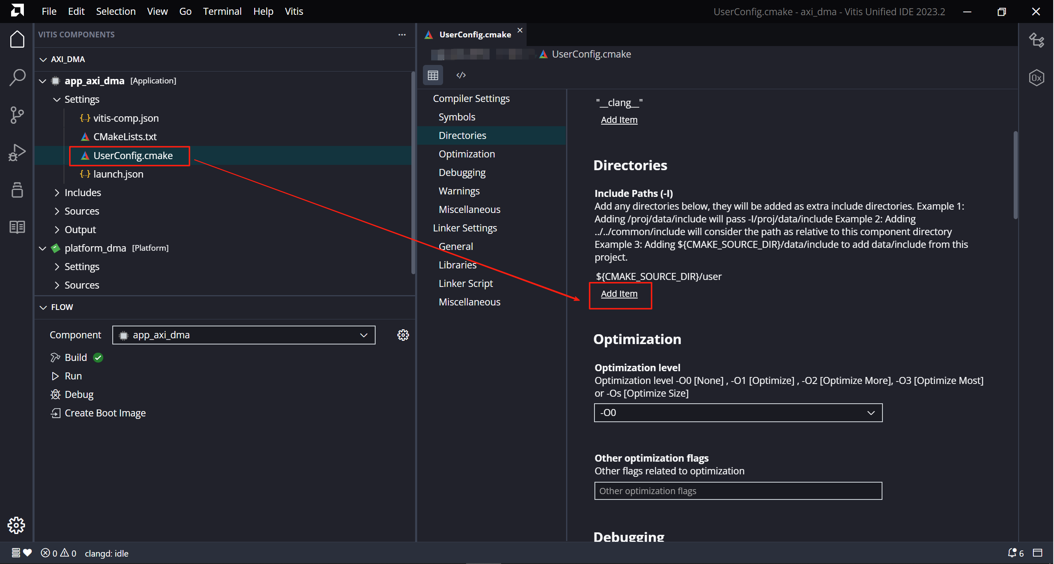Open vitis-comp.json in the tree
1054x564 pixels.
(x=126, y=118)
